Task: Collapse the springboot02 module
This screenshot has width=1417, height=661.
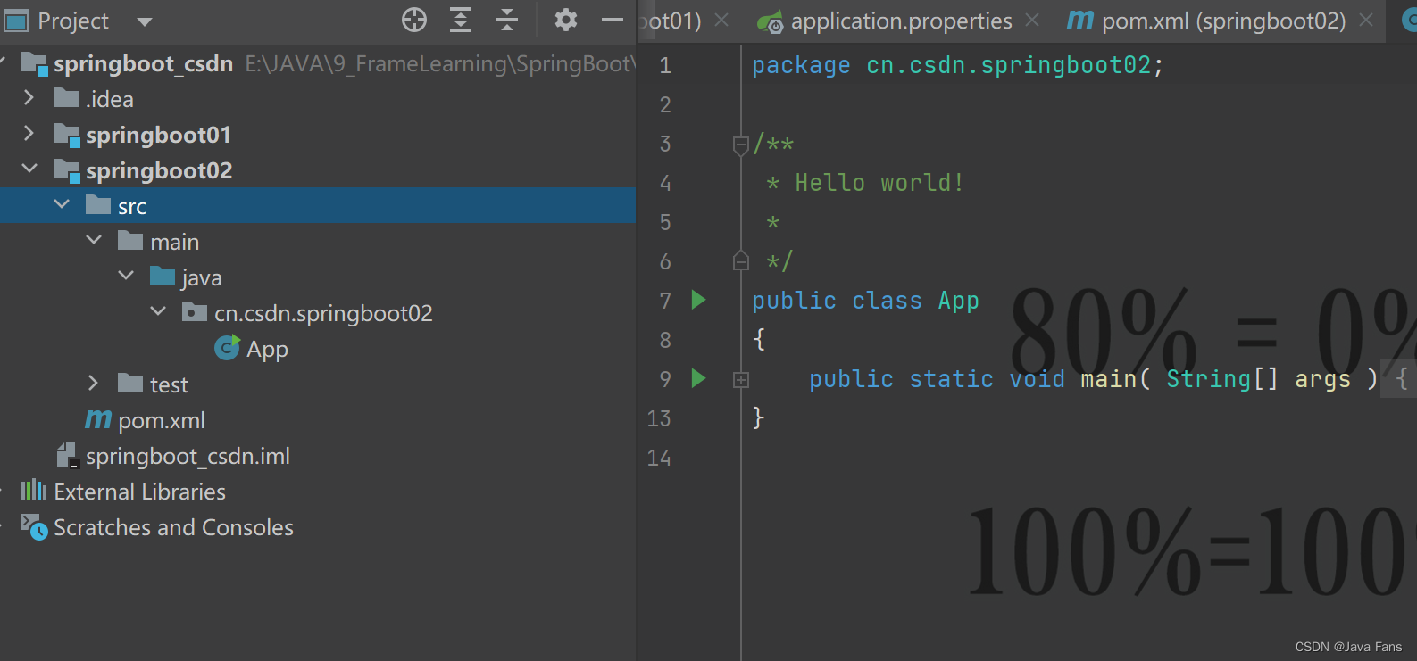Action: click(x=29, y=169)
